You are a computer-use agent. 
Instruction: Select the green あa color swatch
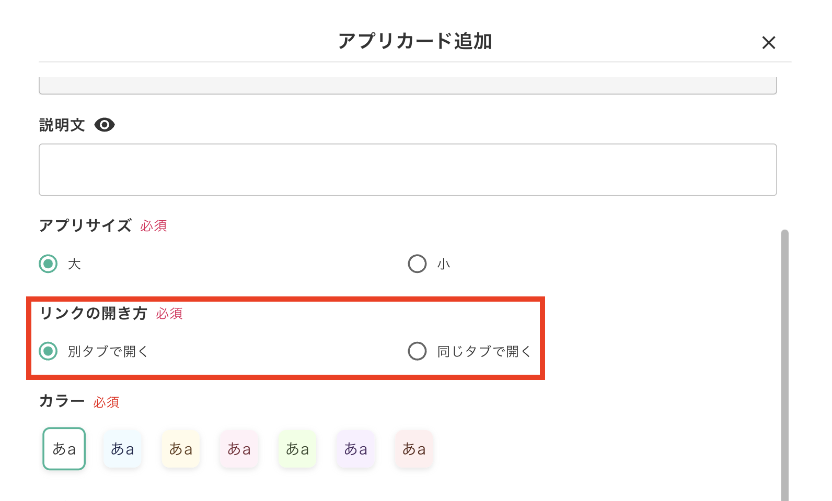tap(64, 448)
